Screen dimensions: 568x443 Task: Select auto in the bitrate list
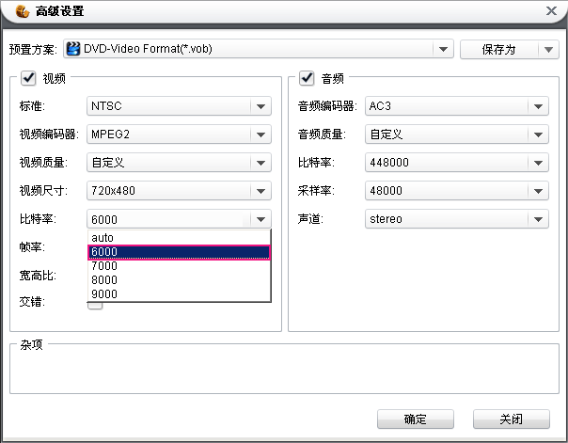tap(179, 238)
